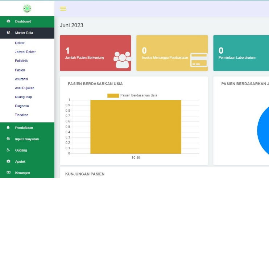Expand the Pendaftaran sidebar menu

tap(24, 128)
